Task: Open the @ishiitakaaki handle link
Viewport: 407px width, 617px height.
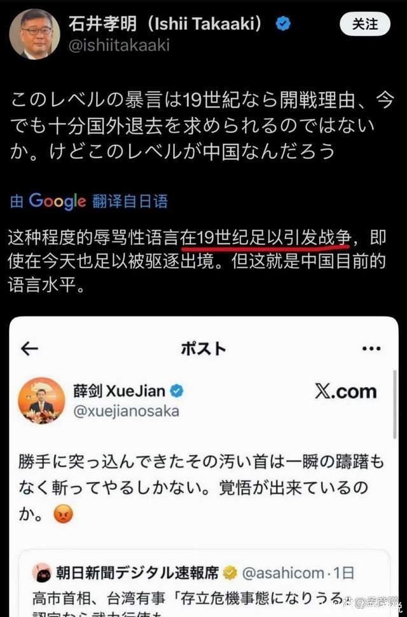Action: (120, 45)
